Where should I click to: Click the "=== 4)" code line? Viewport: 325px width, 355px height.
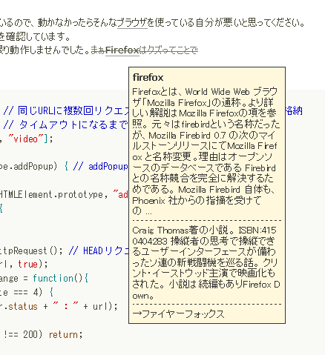[27, 293]
